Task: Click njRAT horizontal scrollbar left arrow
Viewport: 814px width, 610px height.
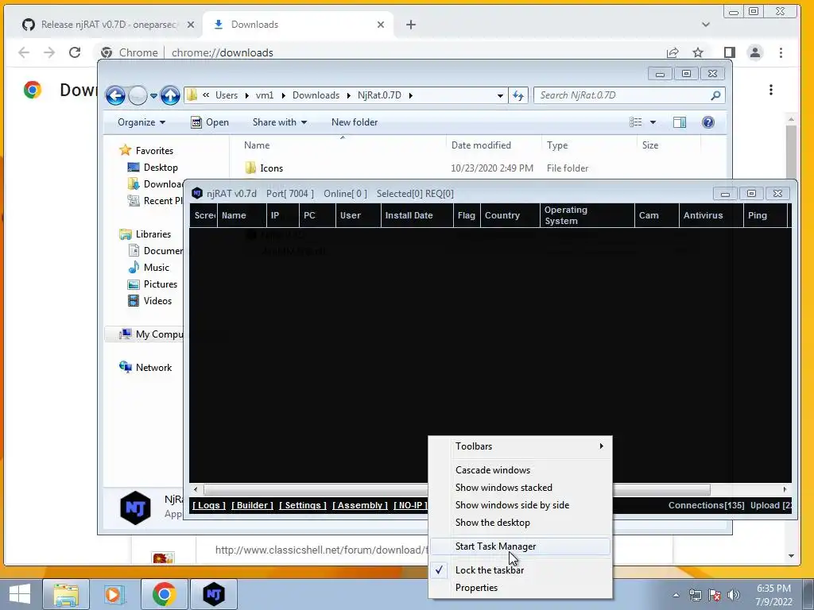Action: [196, 489]
